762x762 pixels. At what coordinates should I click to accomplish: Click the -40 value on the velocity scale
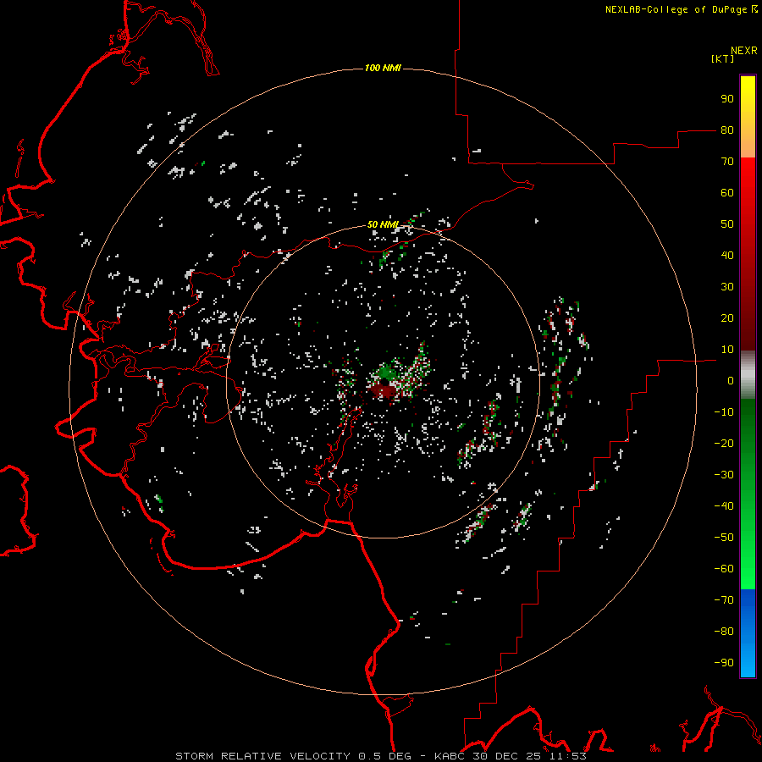tap(724, 506)
